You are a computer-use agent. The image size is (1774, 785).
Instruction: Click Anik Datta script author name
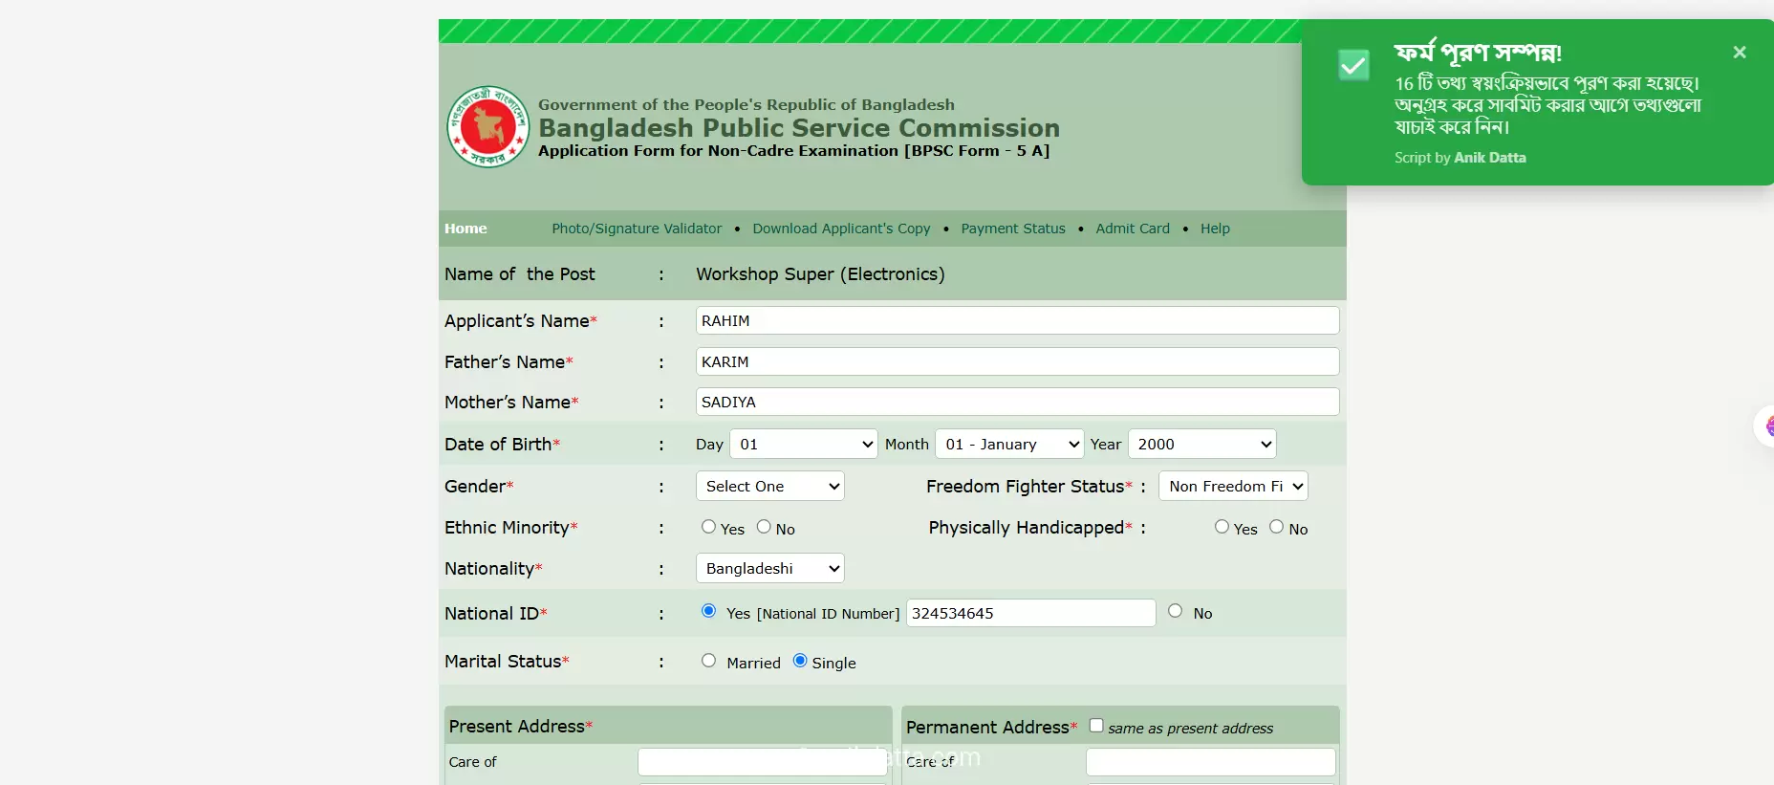click(1490, 158)
